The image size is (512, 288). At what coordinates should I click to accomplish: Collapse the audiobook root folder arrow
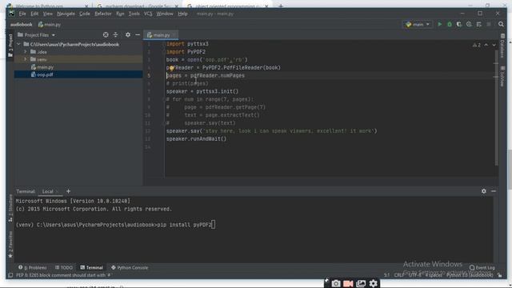(18, 44)
